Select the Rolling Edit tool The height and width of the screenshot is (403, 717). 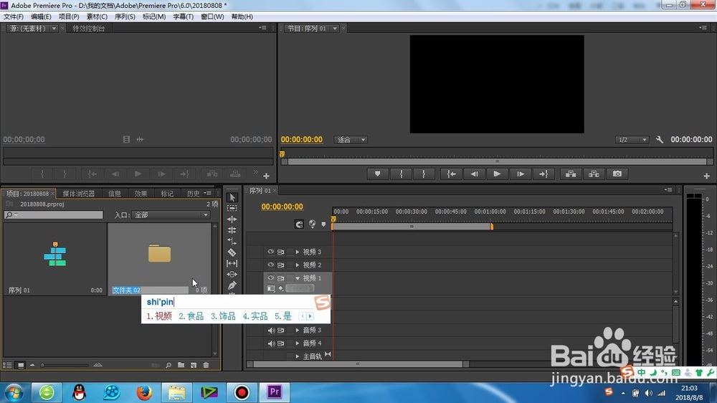[x=232, y=230]
